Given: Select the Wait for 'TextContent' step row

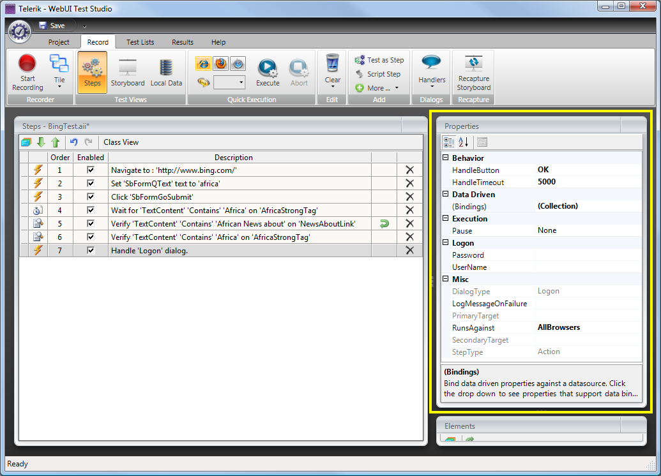Looking at the screenshot, I should pyautogui.click(x=222, y=210).
